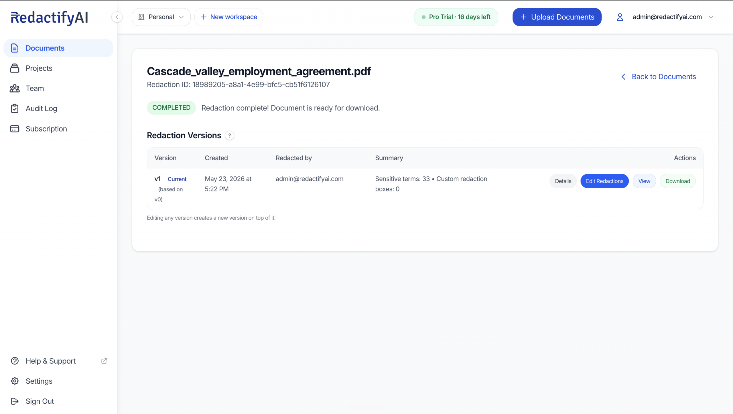Click the left chevron beside Back to Documents

[x=623, y=76]
